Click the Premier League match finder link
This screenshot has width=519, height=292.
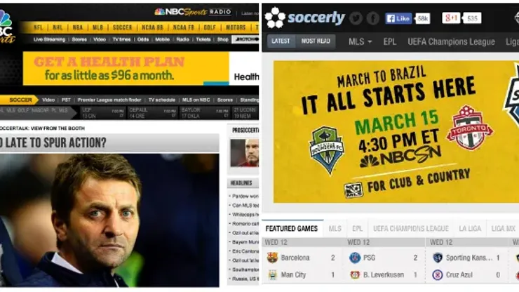(x=109, y=100)
